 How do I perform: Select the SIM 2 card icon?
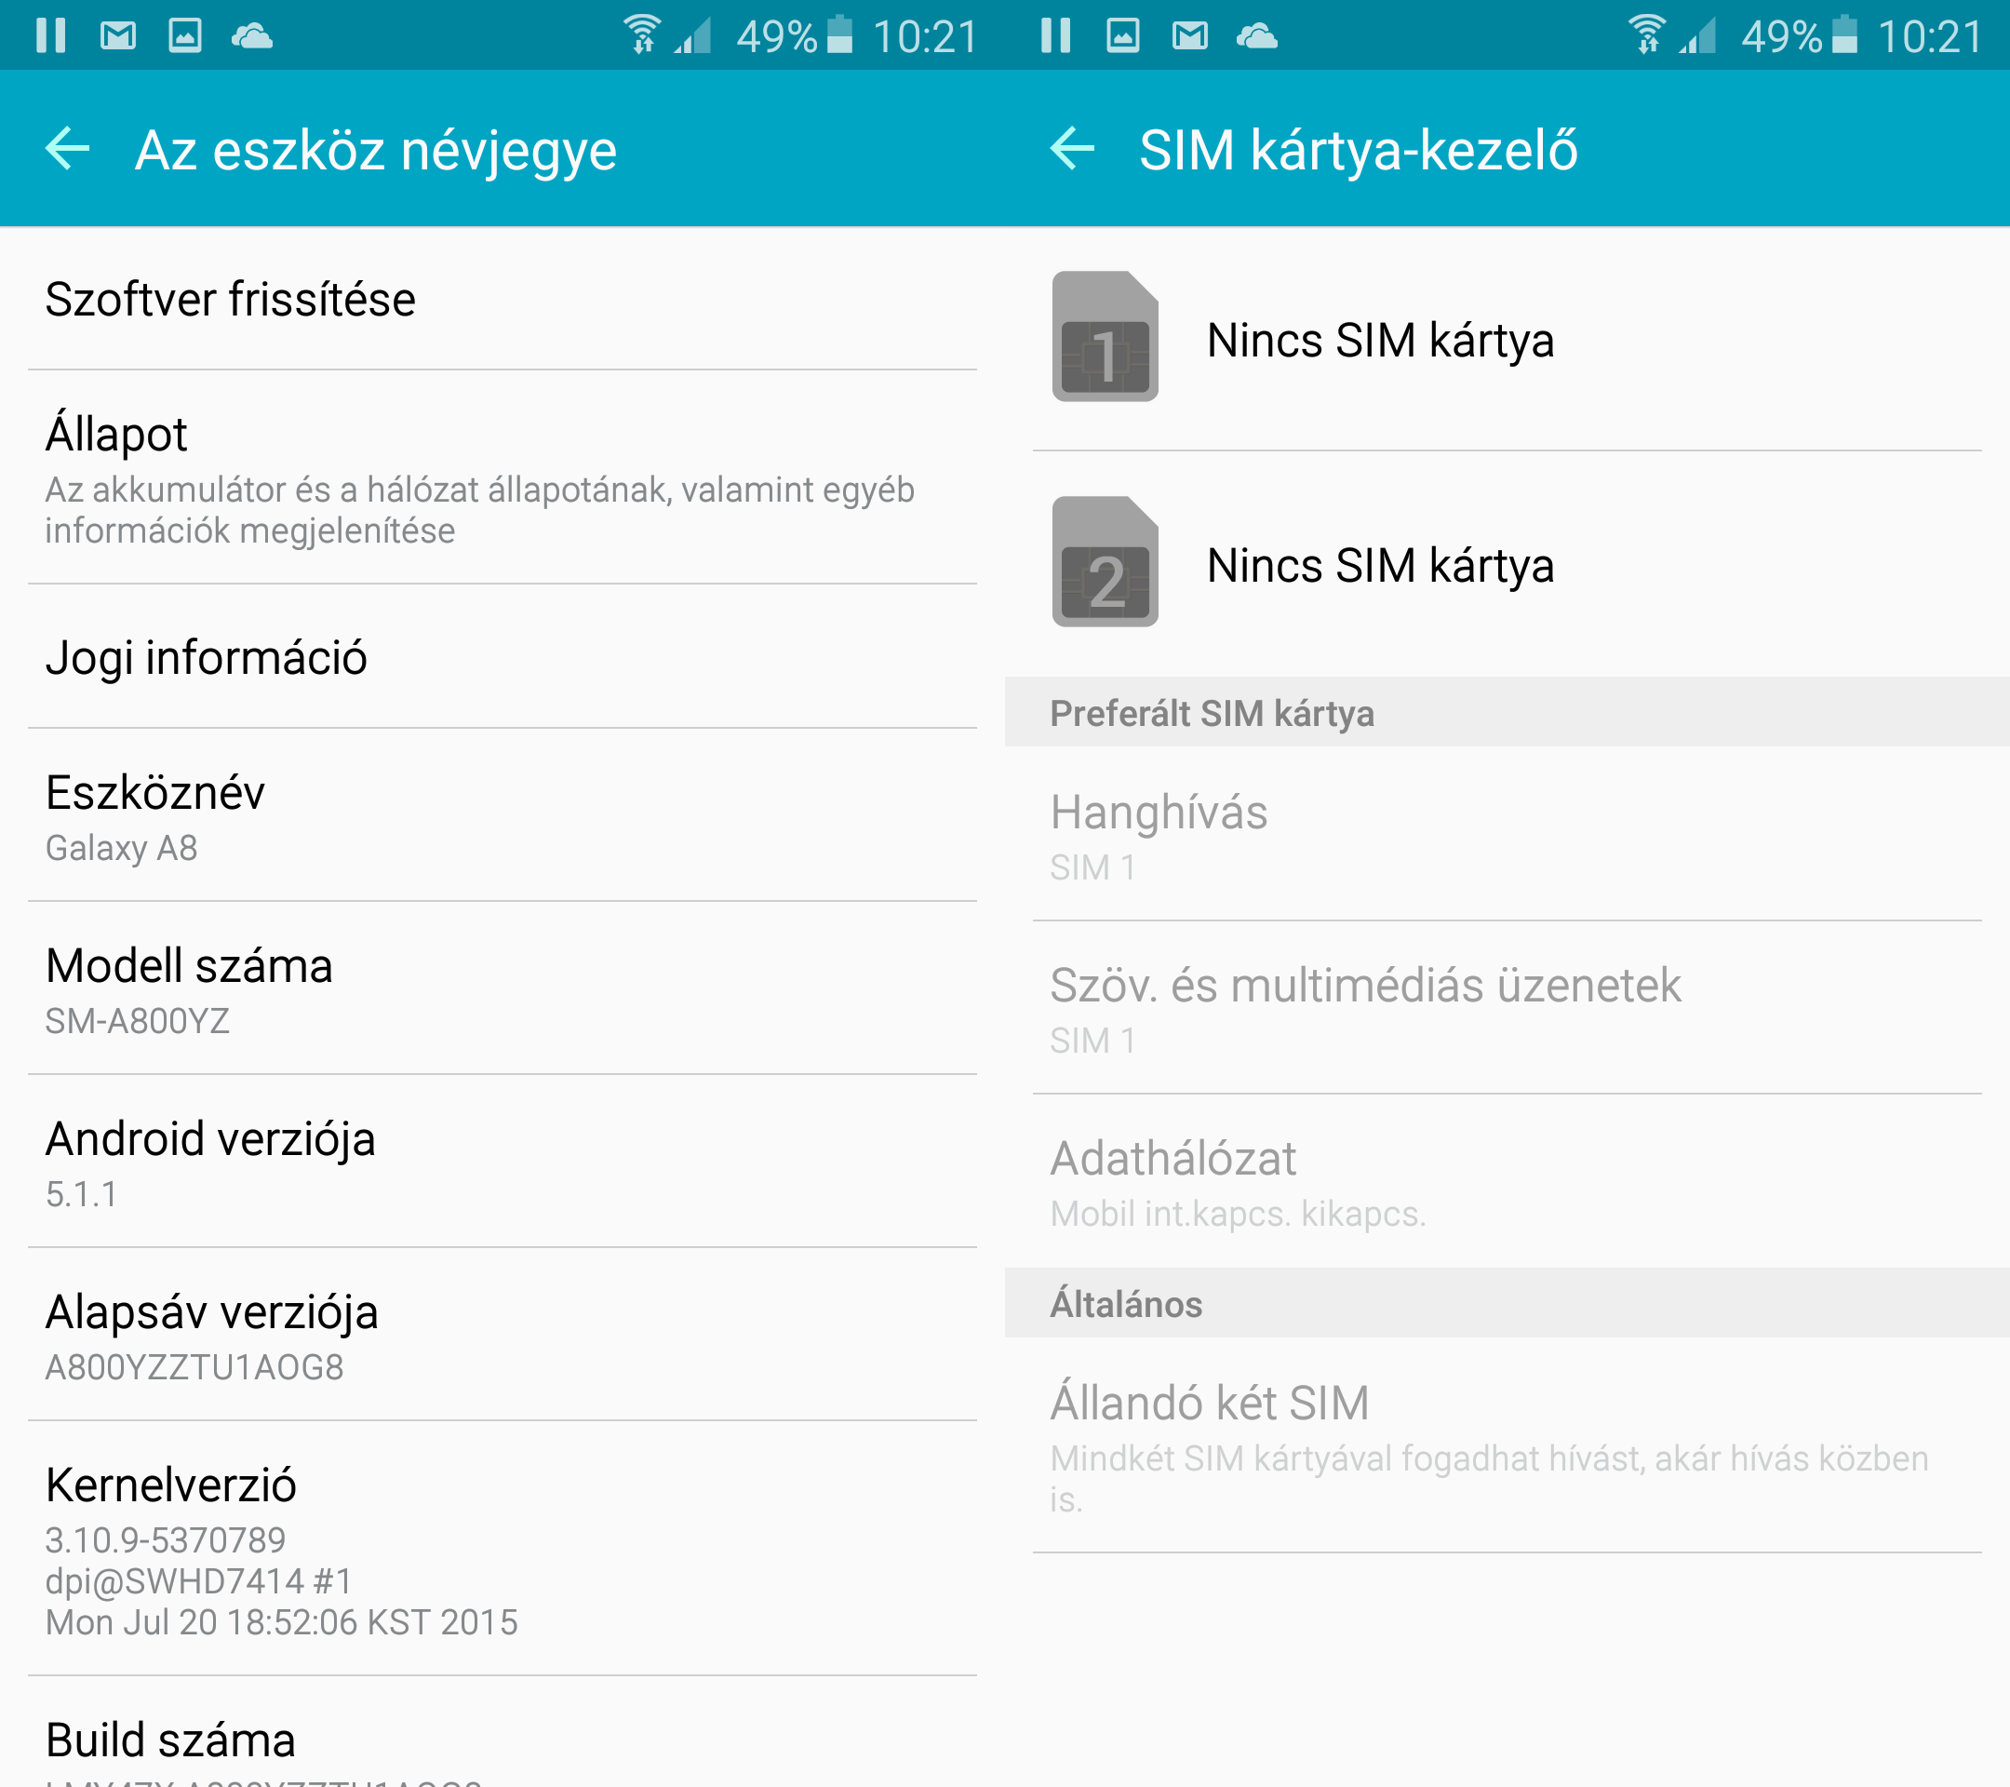pos(1105,561)
